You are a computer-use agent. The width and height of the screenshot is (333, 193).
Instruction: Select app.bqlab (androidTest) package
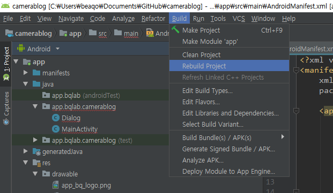click(86, 96)
